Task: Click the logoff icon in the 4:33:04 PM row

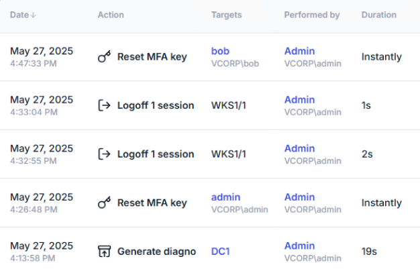Action: (104, 105)
